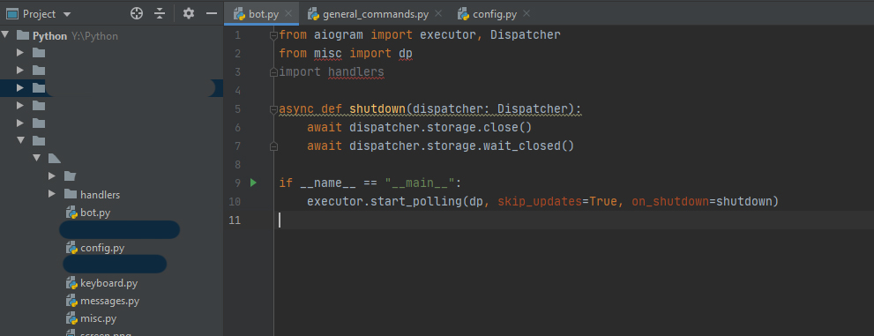The image size is (874, 336).
Task: Click Python file icon next to misc.py
Action: (71, 318)
